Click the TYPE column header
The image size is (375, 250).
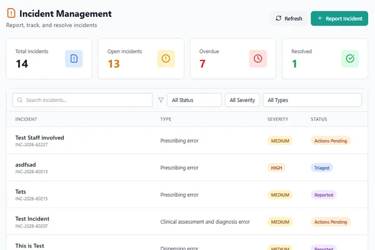point(166,119)
